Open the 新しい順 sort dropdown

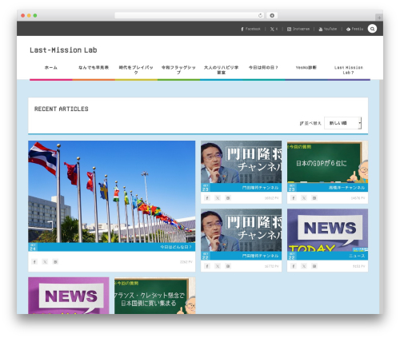tap(342, 123)
